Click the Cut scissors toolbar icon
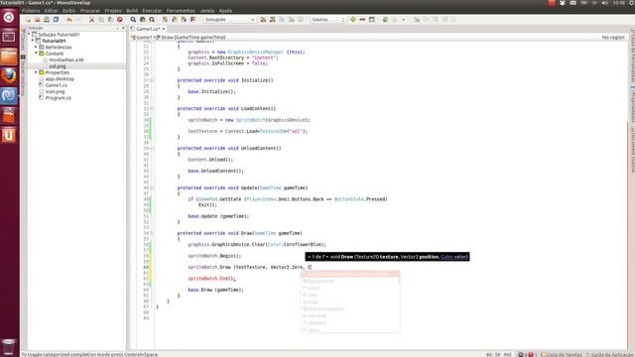The width and height of the screenshot is (635, 357). [x=92, y=20]
